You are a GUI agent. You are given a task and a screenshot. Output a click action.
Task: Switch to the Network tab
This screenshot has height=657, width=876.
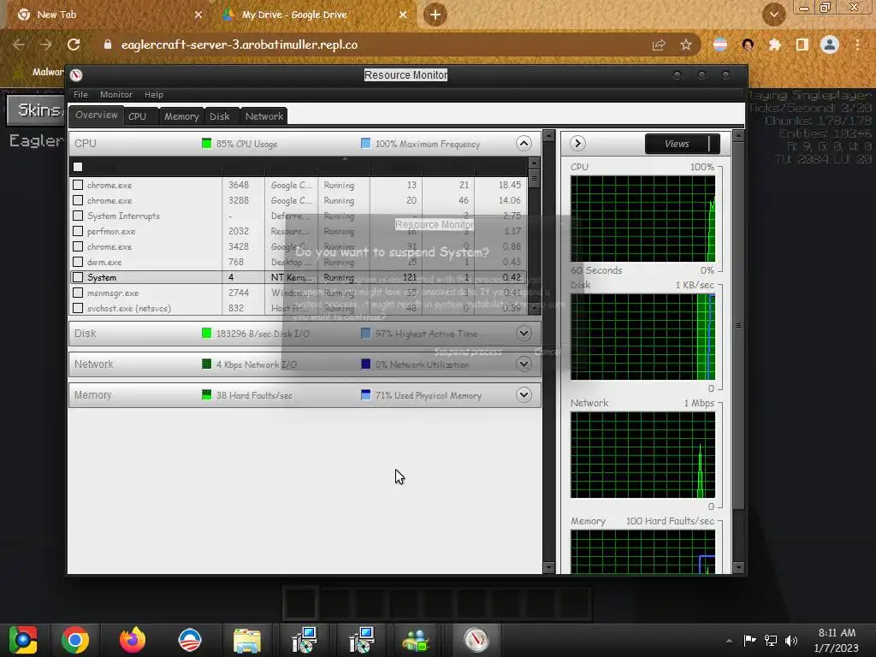click(x=264, y=116)
